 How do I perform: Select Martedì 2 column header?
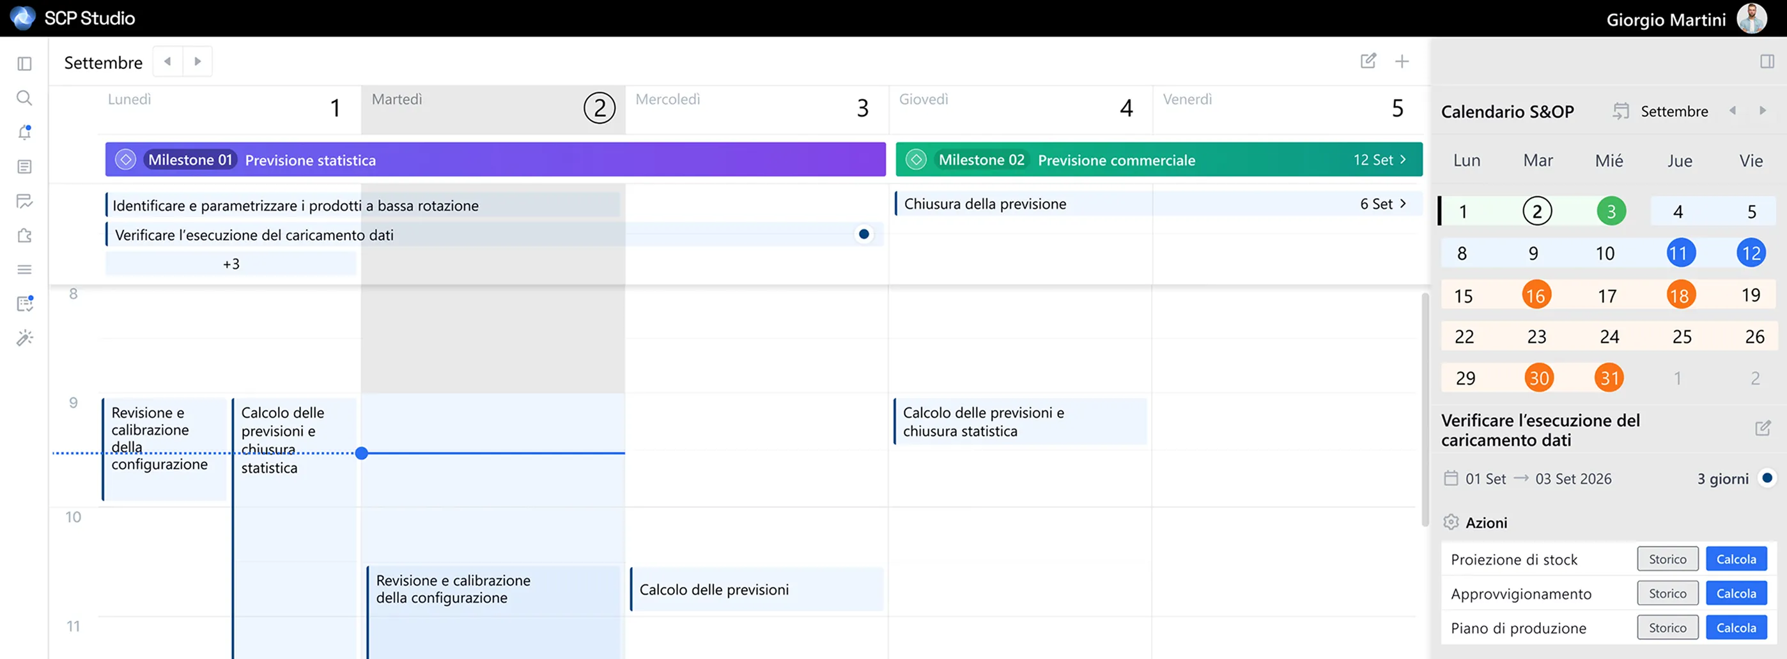pyautogui.click(x=599, y=108)
